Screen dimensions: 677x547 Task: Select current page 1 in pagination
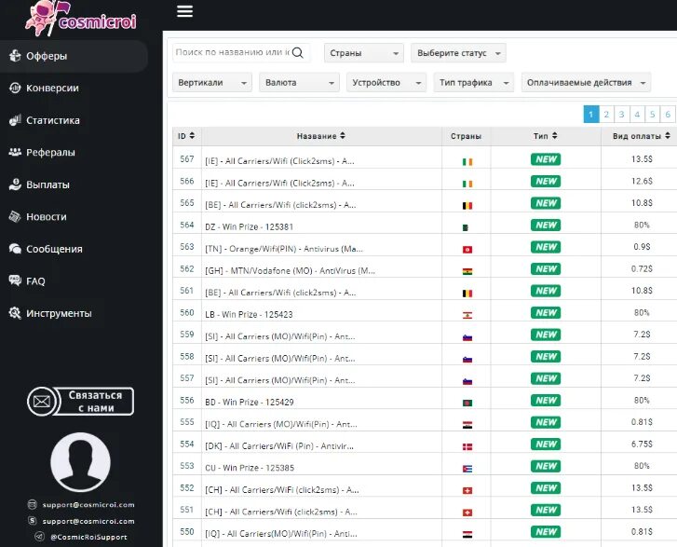[591, 114]
